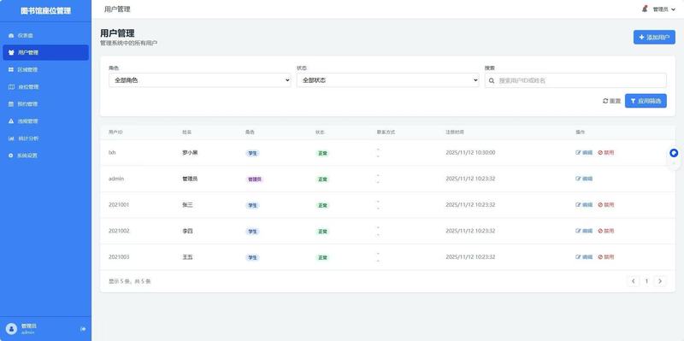
Task: Click user ID 2021003 cell
Action: tap(119, 257)
